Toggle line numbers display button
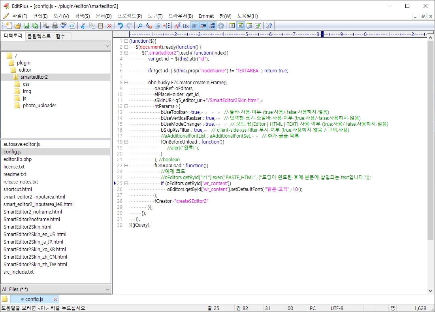The height and width of the screenshot is (312, 435). (212, 26)
